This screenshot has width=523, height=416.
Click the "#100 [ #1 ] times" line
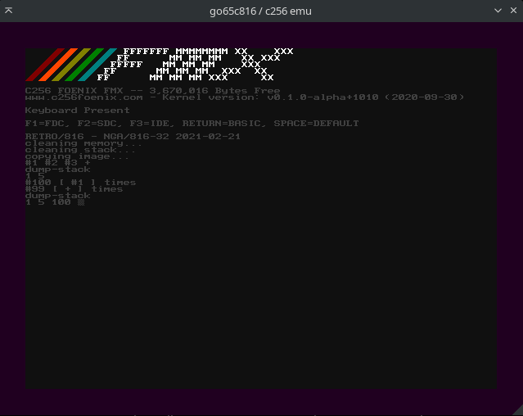tap(80, 183)
